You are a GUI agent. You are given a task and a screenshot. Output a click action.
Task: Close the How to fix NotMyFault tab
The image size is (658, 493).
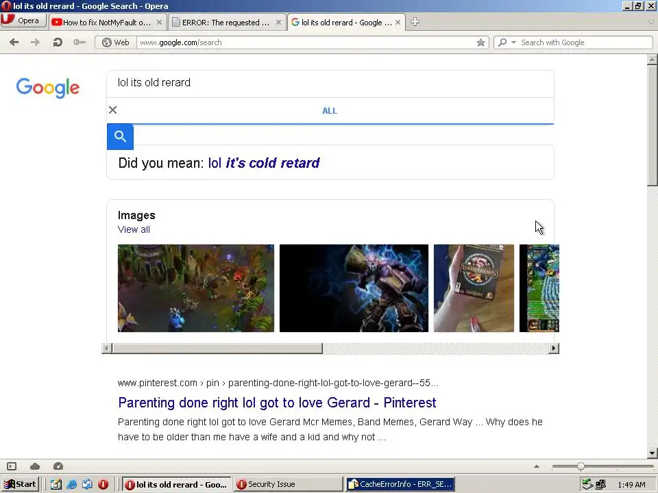[159, 22]
